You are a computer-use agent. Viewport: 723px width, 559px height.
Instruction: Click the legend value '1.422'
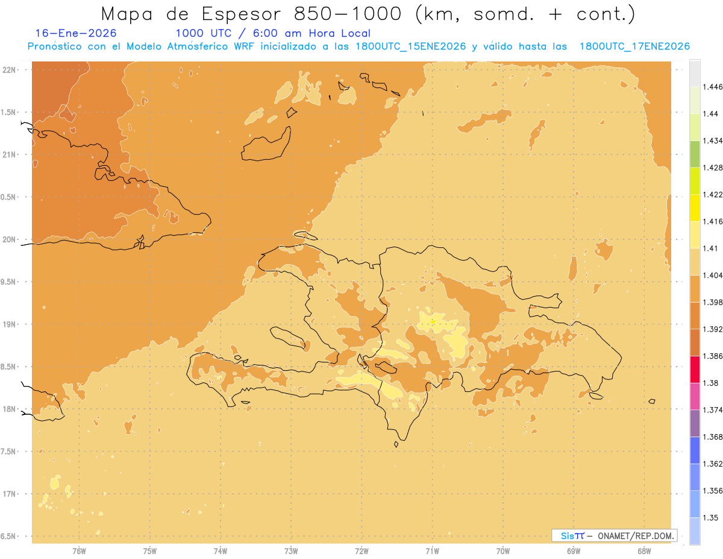[x=713, y=195]
